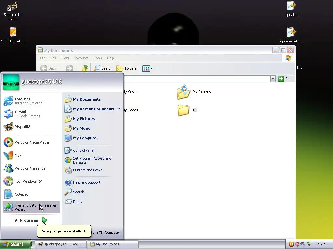Image resolution: width=333 pixels, height=249 pixels.
Task: Open Internet Explorer from Start menu
Action: 31,101
